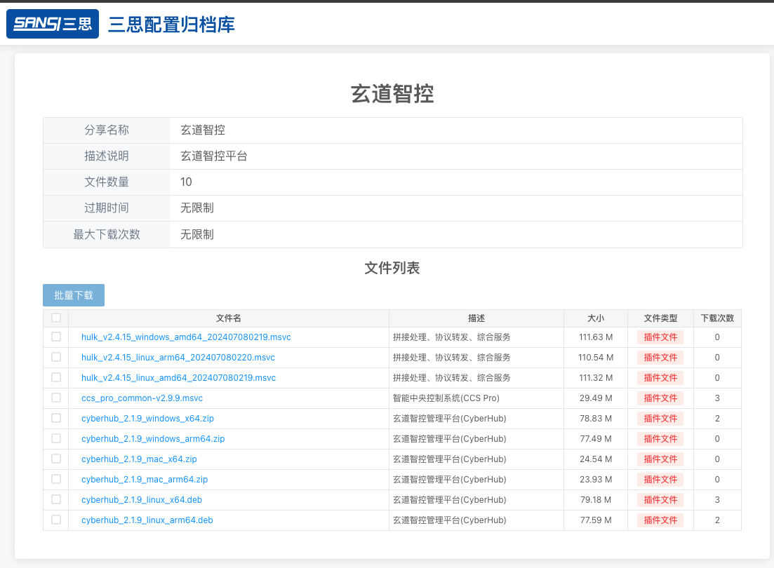Click the 79.18 M size cell
This screenshot has width=774, height=568.
(596, 500)
